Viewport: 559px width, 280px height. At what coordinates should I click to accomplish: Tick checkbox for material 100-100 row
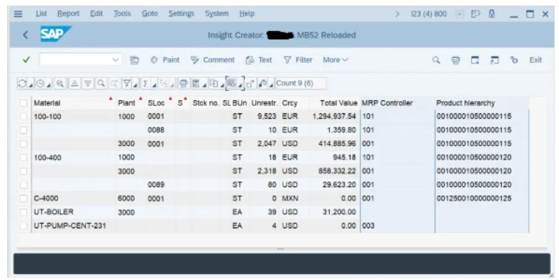24,116
